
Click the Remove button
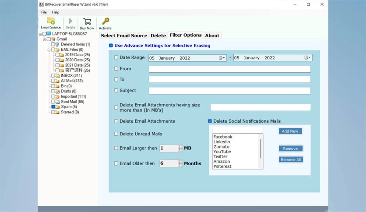(x=290, y=148)
